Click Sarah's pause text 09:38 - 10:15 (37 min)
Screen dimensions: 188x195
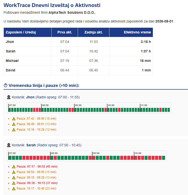[37, 183]
